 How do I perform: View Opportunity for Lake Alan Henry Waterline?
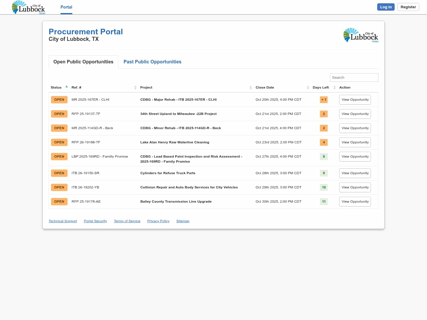click(355, 143)
